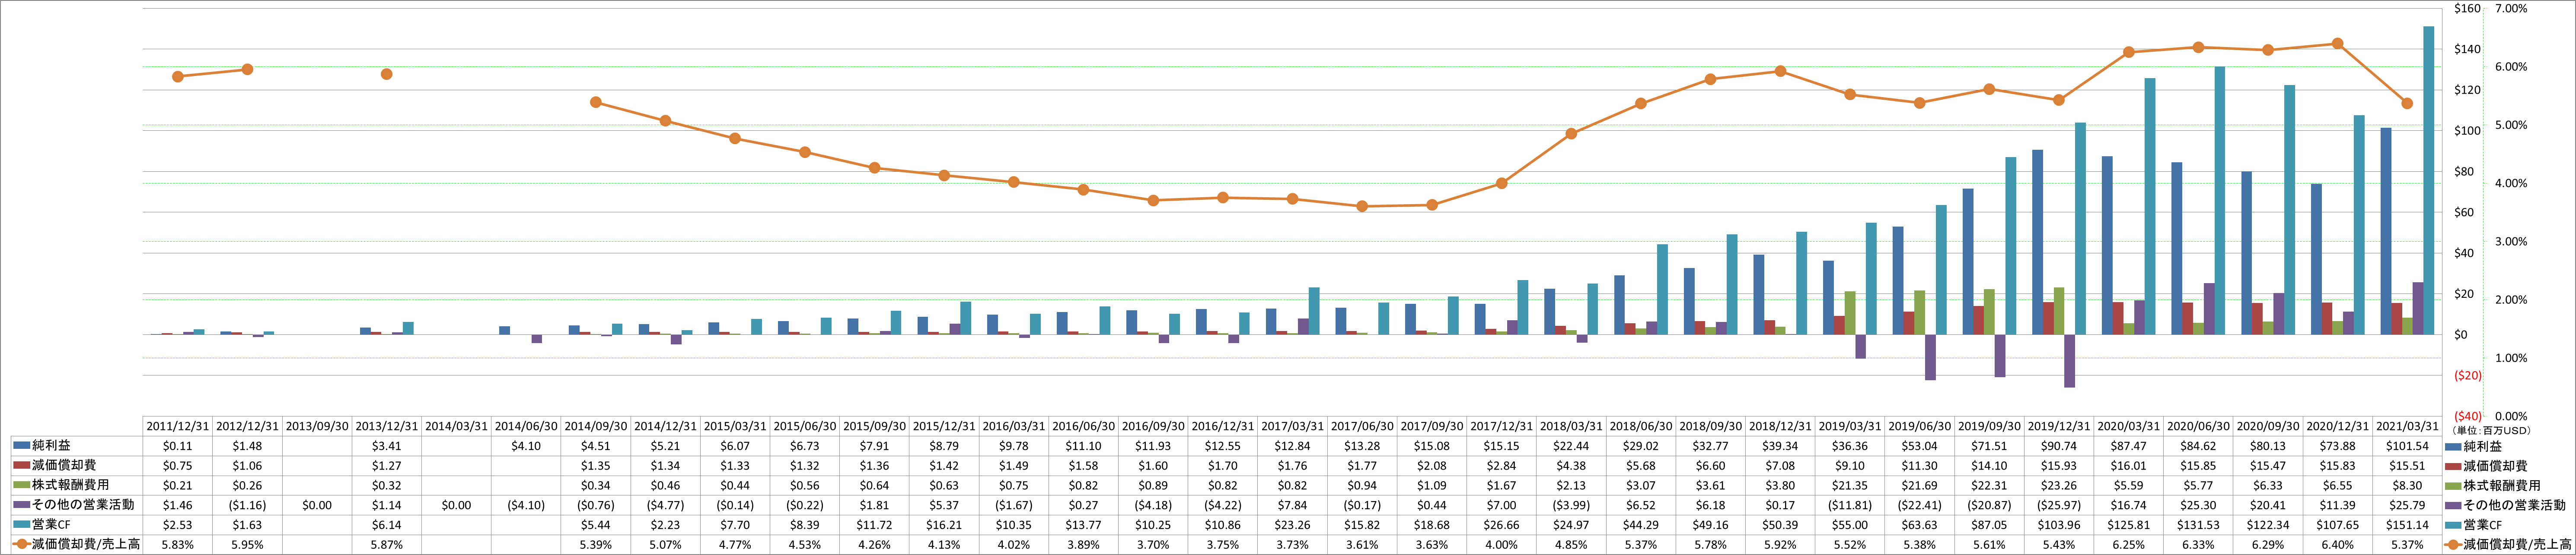Select the orange line marker above 2011/12/31
The width and height of the screenshot is (2576, 555).
pos(178,77)
